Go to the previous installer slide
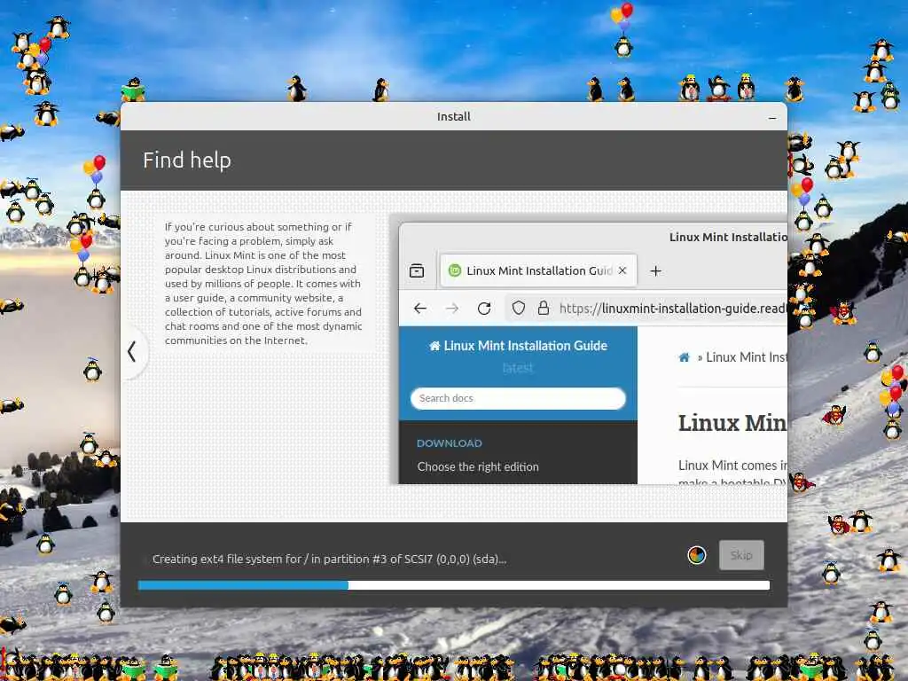The image size is (908, 681). (133, 351)
